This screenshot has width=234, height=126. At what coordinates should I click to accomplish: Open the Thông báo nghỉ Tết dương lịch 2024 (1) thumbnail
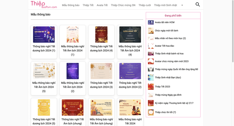[x=44, y=35]
